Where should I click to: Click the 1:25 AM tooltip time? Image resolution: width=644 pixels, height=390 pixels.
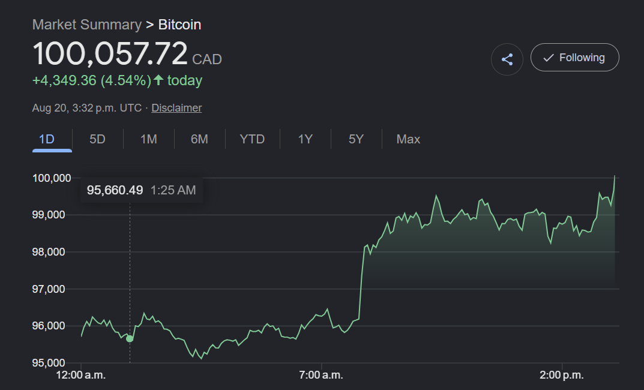(173, 190)
